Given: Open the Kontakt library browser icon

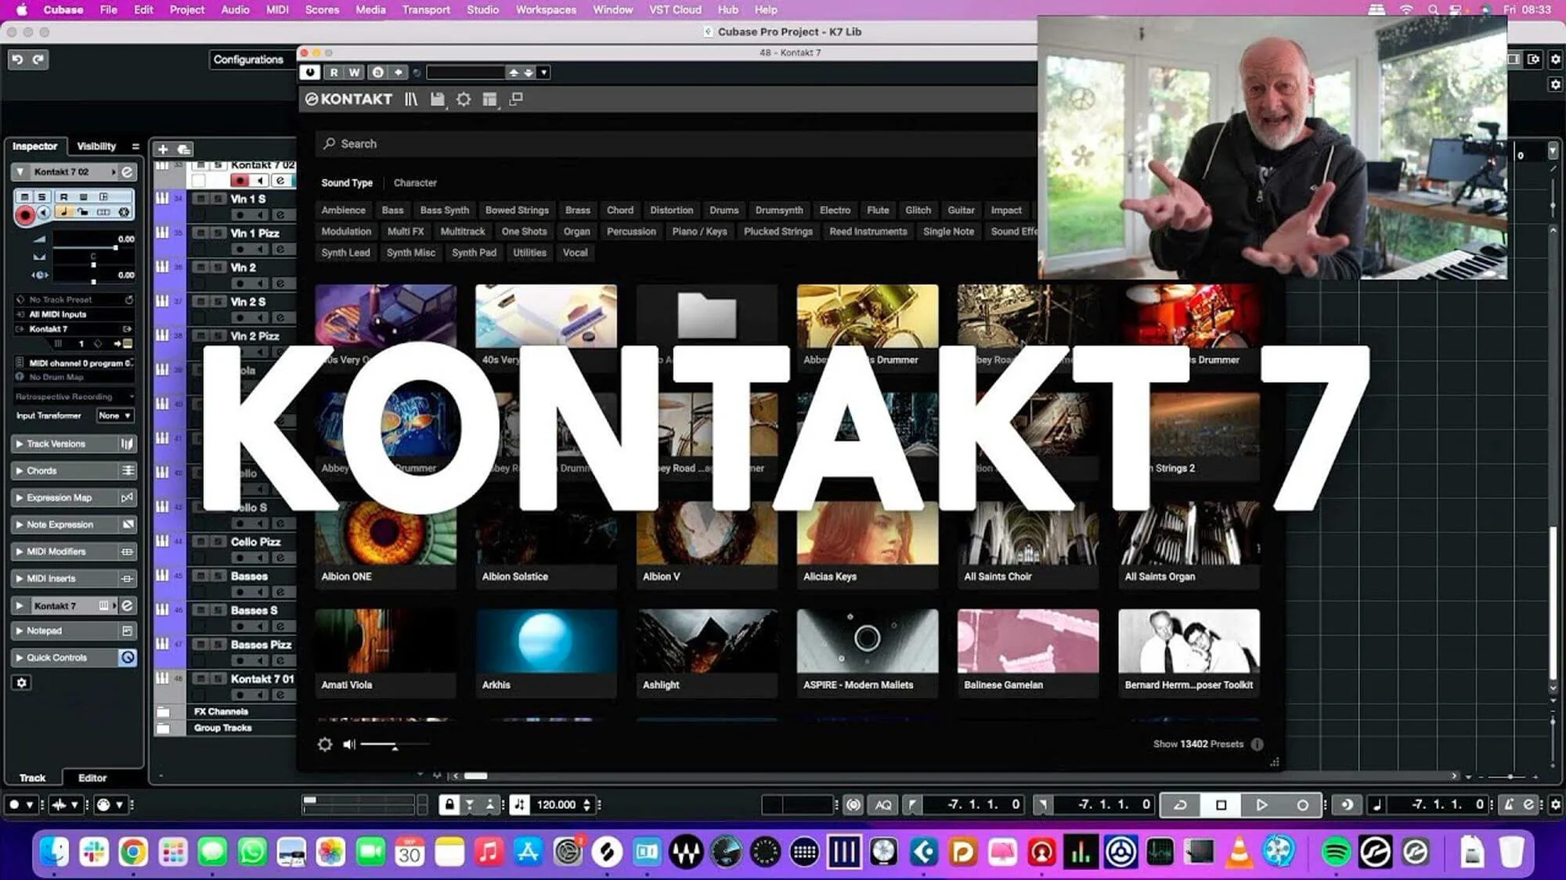Looking at the screenshot, I should tap(410, 99).
